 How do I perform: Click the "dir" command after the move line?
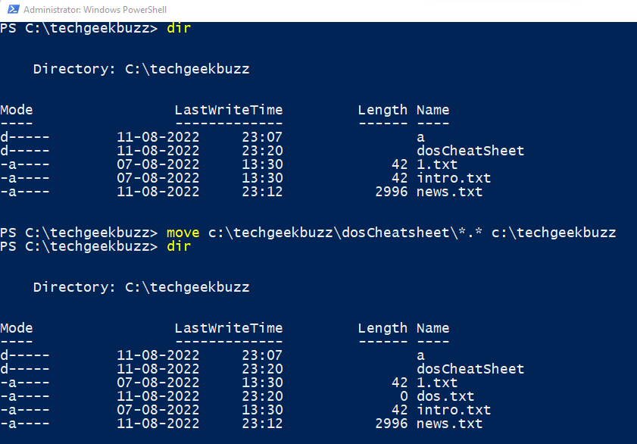coord(179,246)
